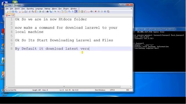This screenshot has width=186, height=104.
Task: Start macro recording with the red Record icon
Action: click(96, 12)
